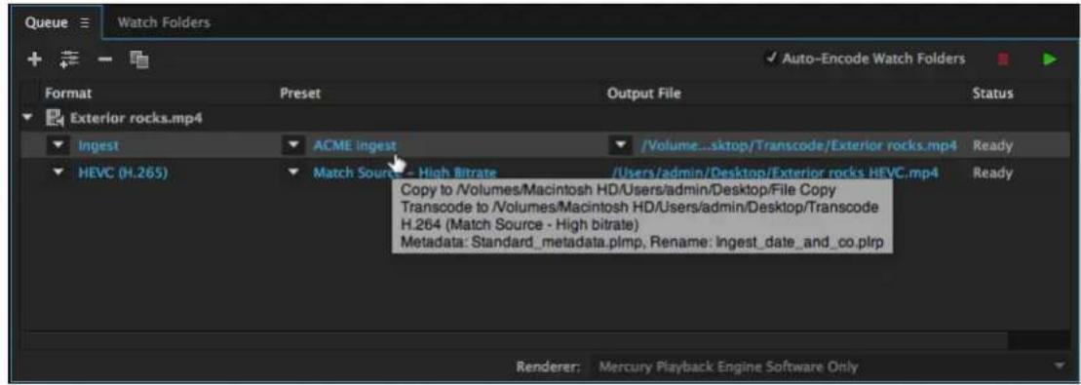Click the horizontal scrollbar of the queue
The width and height of the screenshot is (1081, 385).
[517, 341]
